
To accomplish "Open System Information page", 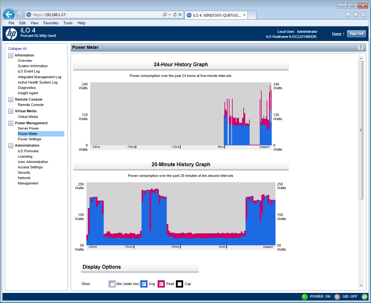I will pos(33,66).
